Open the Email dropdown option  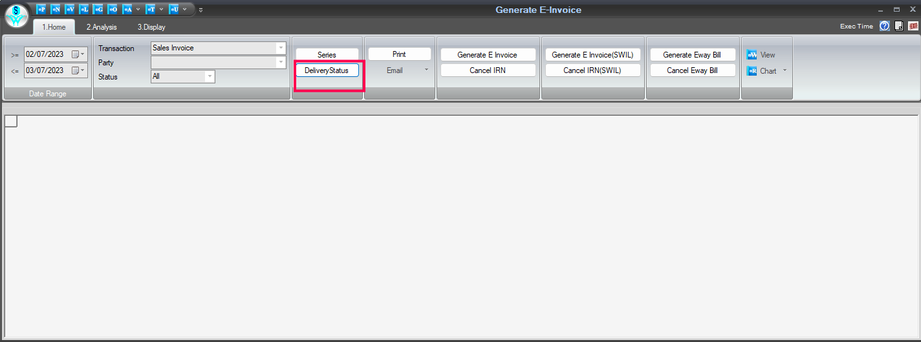coord(407,70)
